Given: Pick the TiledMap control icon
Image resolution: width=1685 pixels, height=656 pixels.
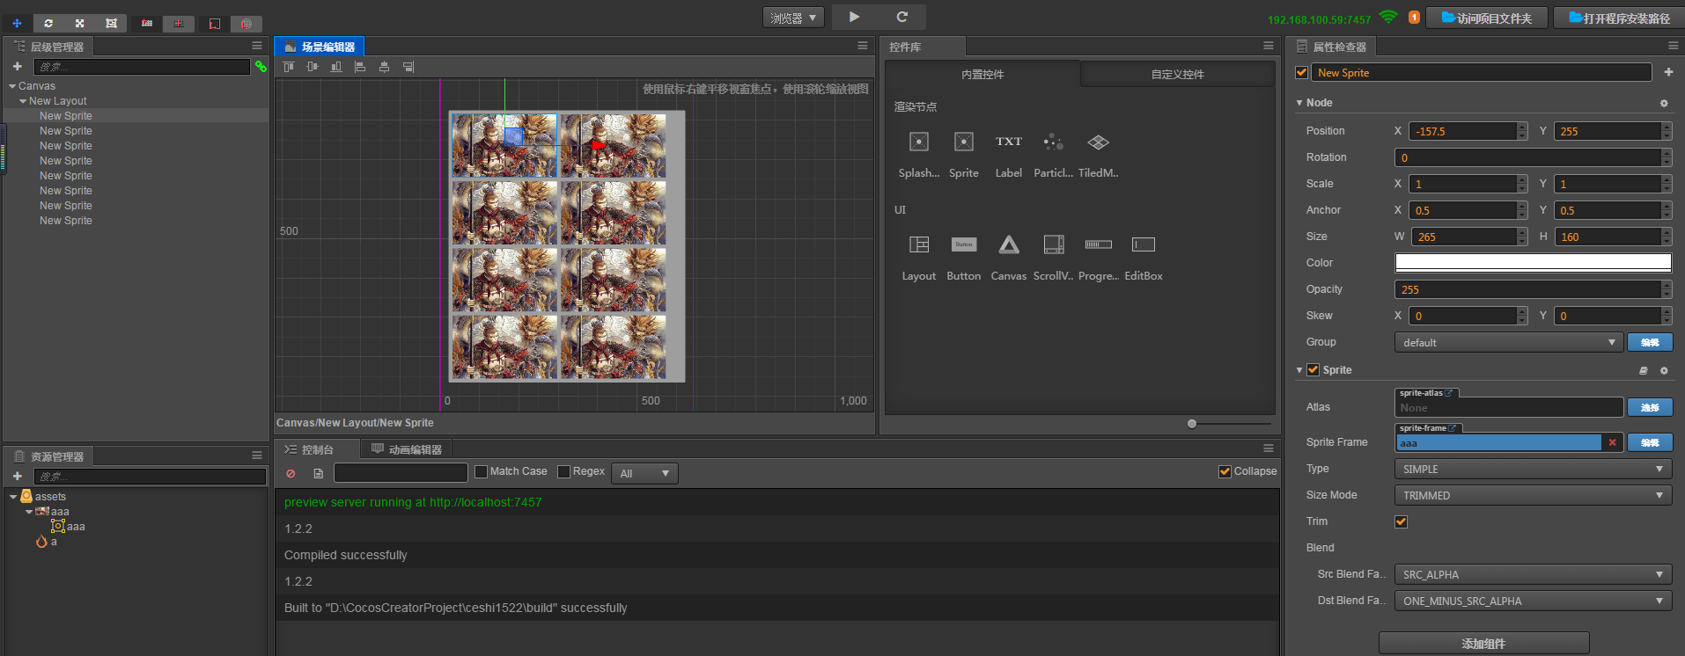Looking at the screenshot, I should point(1097,142).
